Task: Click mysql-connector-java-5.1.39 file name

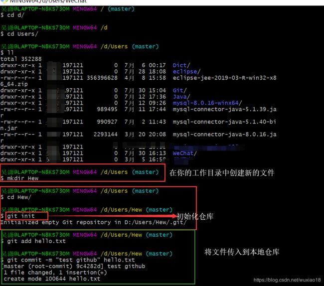Action: click(224, 109)
